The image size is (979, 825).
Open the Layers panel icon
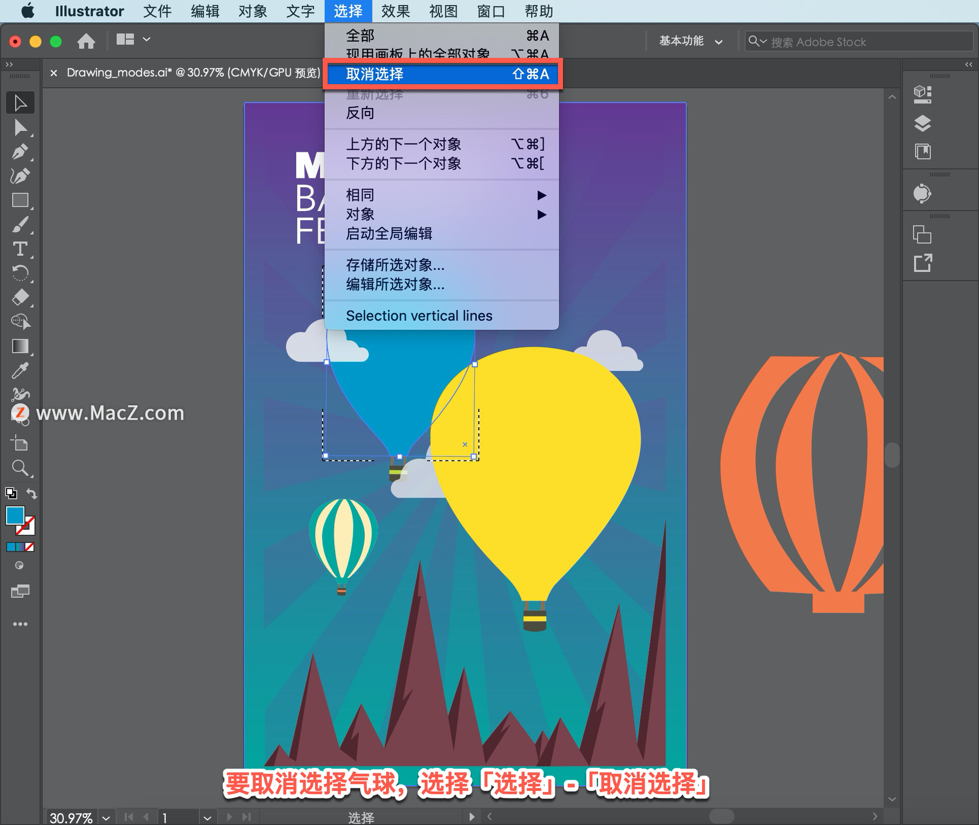point(922,123)
